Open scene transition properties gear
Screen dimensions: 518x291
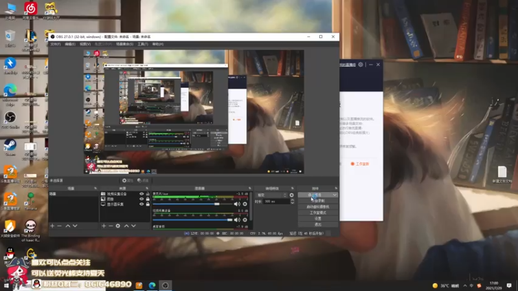(292, 195)
